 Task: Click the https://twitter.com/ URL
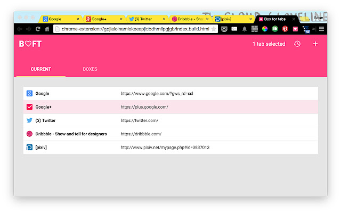coord(140,120)
